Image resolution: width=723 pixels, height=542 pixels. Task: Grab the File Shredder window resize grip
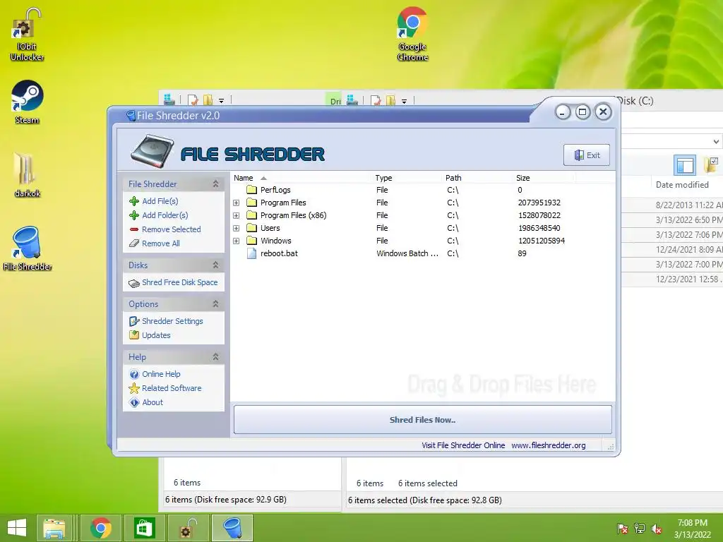click(611, 447)
